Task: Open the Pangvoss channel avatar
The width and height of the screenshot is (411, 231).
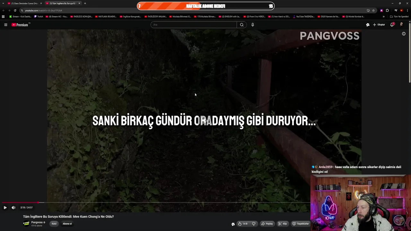Action: (26, 224)
